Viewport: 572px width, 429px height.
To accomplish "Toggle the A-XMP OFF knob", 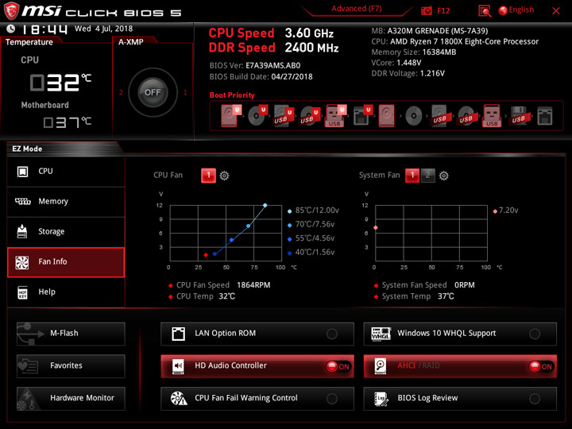I will pyautogui.click(x=153, y=92).
